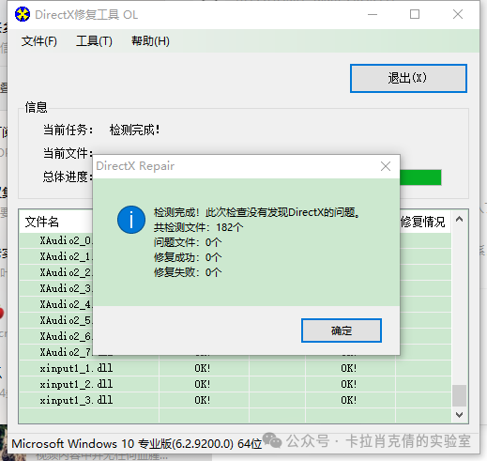Click the scrollbar down arrow in file list
487x461 pixels.
click(459, 415)
